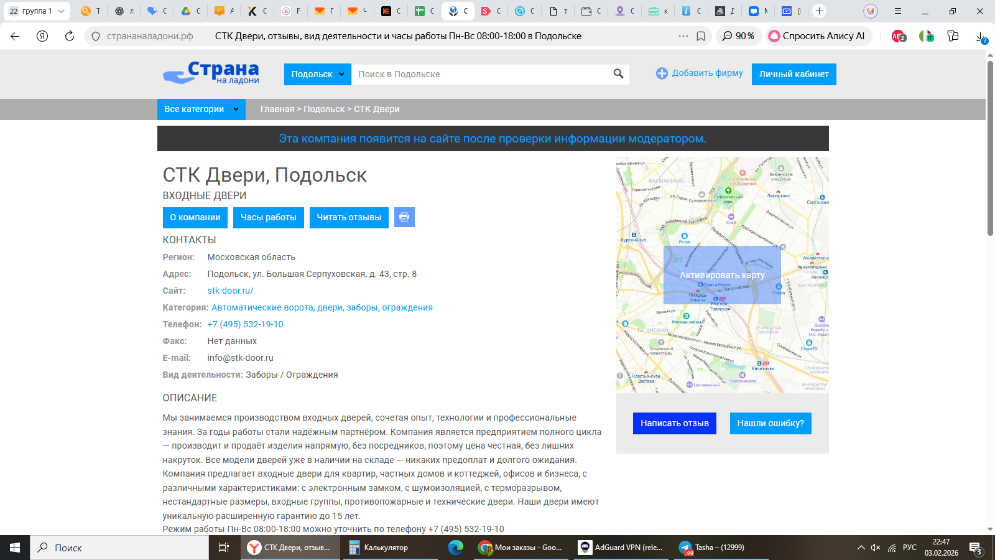Open the browser downloads icon
995x560 pixels.
click(981, 37)
